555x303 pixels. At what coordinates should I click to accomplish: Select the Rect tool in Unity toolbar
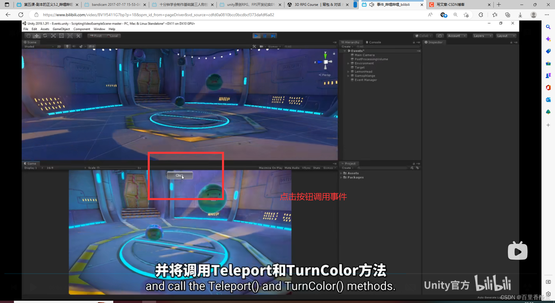pyautogui.click(x=62, y=36)
